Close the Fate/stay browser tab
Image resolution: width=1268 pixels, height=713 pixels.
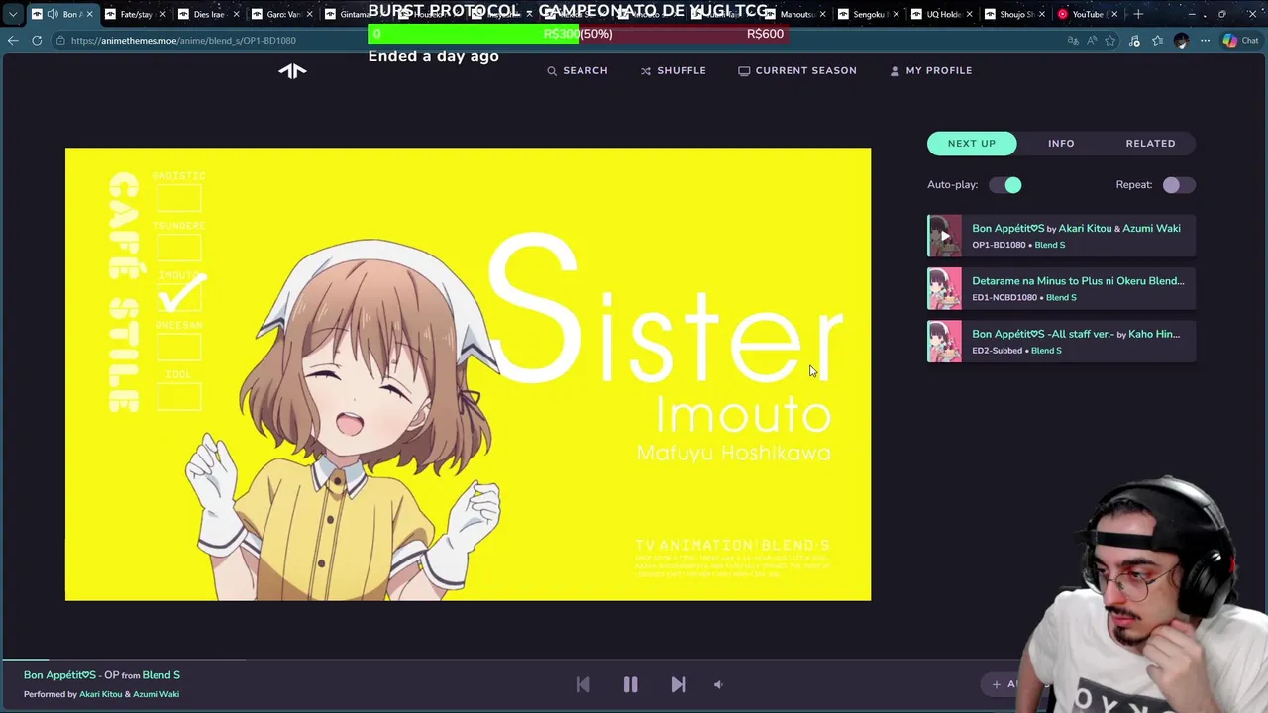pyautogui.click(x=162, y=14)
